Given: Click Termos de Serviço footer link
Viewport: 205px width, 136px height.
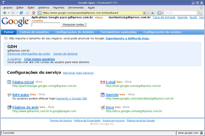Looking at the screenshot, I should point(61,120).
